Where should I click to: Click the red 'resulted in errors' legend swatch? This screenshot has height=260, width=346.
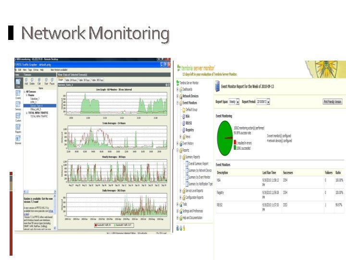pyautogui.click(x=235, y=142)
